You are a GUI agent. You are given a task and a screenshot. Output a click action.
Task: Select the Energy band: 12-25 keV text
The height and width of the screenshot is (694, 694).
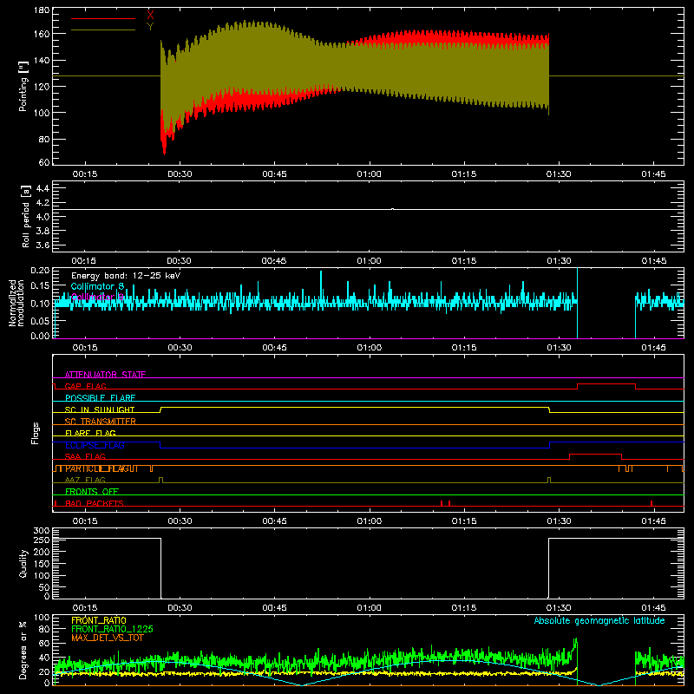(x=126, y=276)
